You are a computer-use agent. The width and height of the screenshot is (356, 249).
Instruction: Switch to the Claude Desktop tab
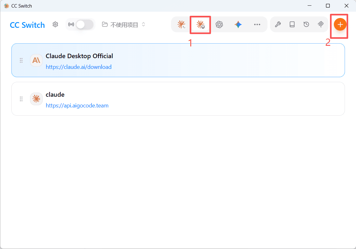tap(200, 24)
